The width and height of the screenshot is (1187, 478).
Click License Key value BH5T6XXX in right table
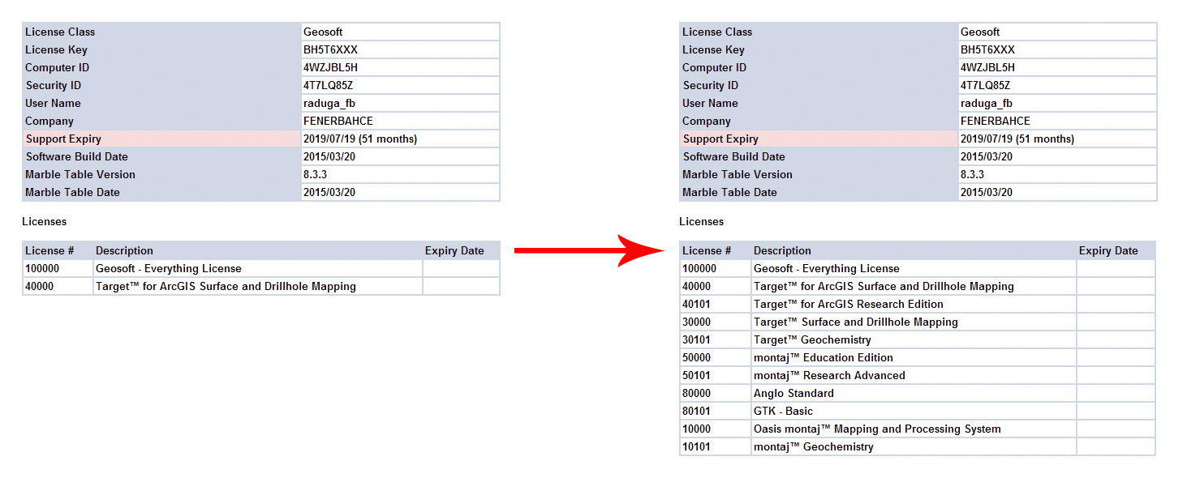click(x=987, y=50)
